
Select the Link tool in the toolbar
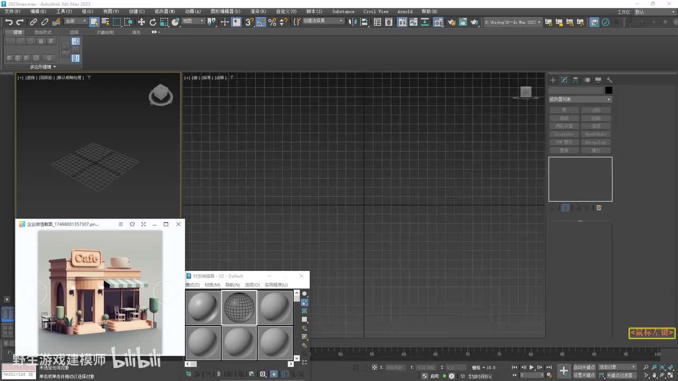[x=33, y=22]
